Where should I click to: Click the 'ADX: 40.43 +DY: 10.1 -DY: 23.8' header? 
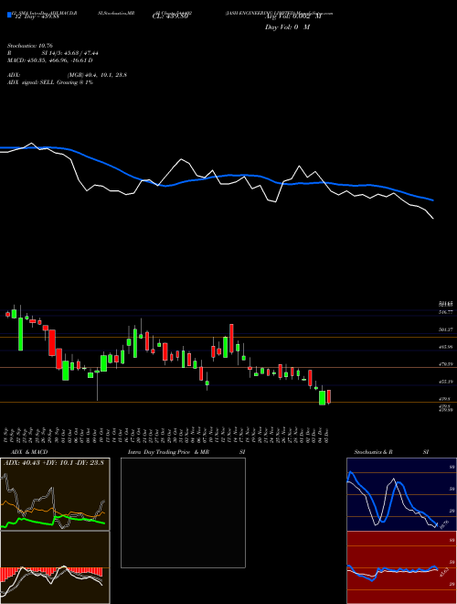(x=54, y=463)
